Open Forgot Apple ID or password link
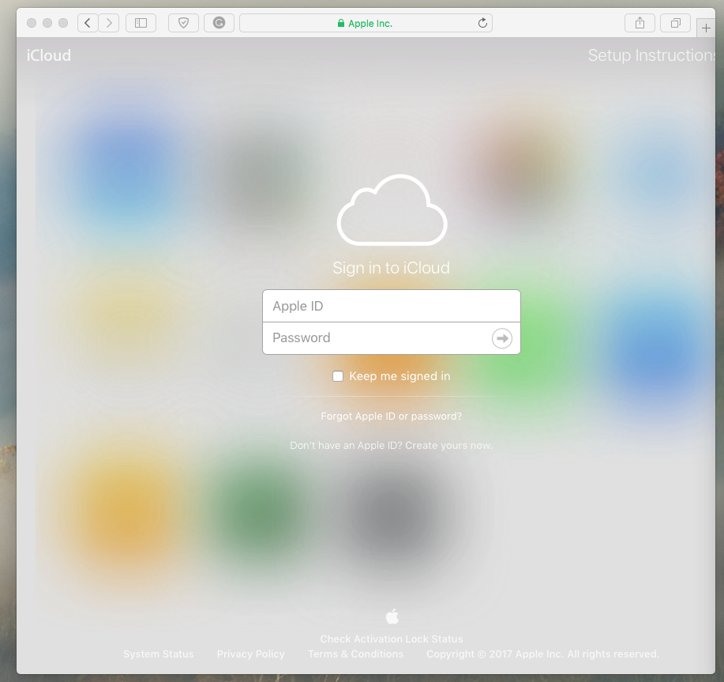 [x=391, y=416]
